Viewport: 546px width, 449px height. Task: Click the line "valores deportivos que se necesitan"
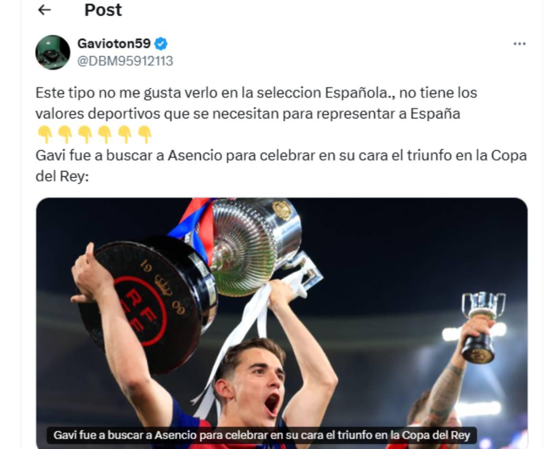click(248, 114)
